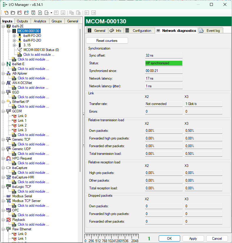Click the upper splitter collapse arrow

click(84, 114)
